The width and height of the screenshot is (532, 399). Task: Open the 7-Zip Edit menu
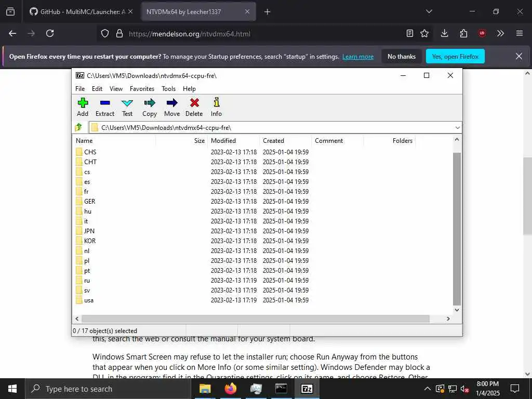pyautogui.click(x=97, y=88)
